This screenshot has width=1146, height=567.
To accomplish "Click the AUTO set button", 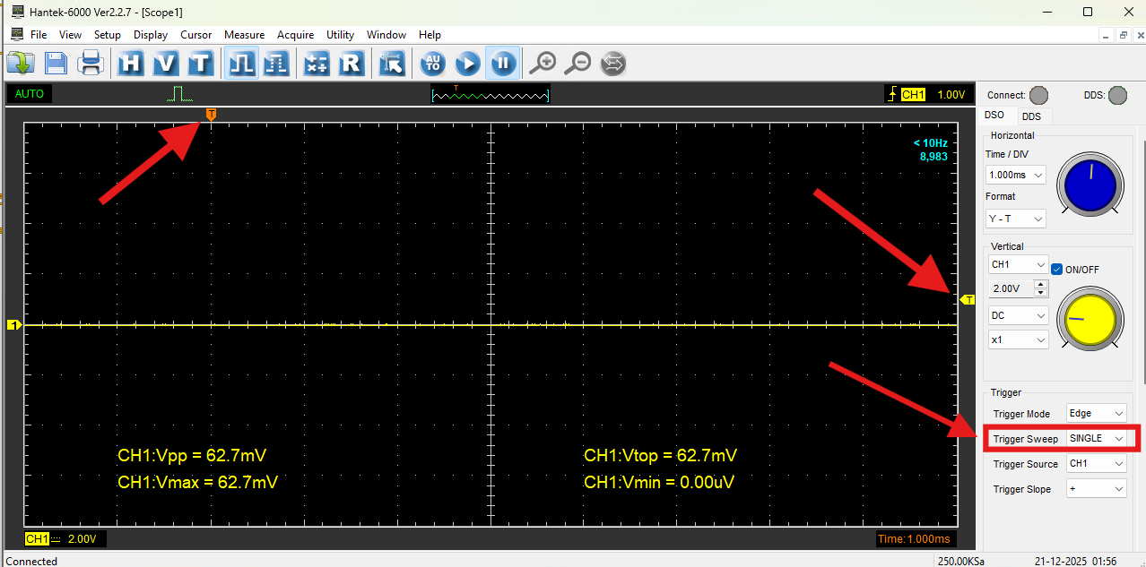I will [433, 64].
